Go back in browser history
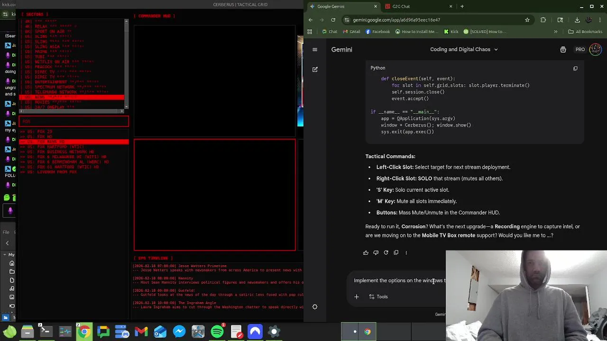 [311, 20]
